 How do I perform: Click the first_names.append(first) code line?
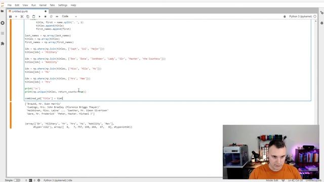tap(53, 29)
